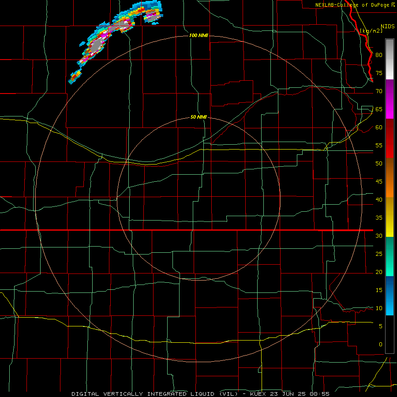
Task: Click the KUEX 23 JUN 25 00:55 timestamp
Action: 290,394
